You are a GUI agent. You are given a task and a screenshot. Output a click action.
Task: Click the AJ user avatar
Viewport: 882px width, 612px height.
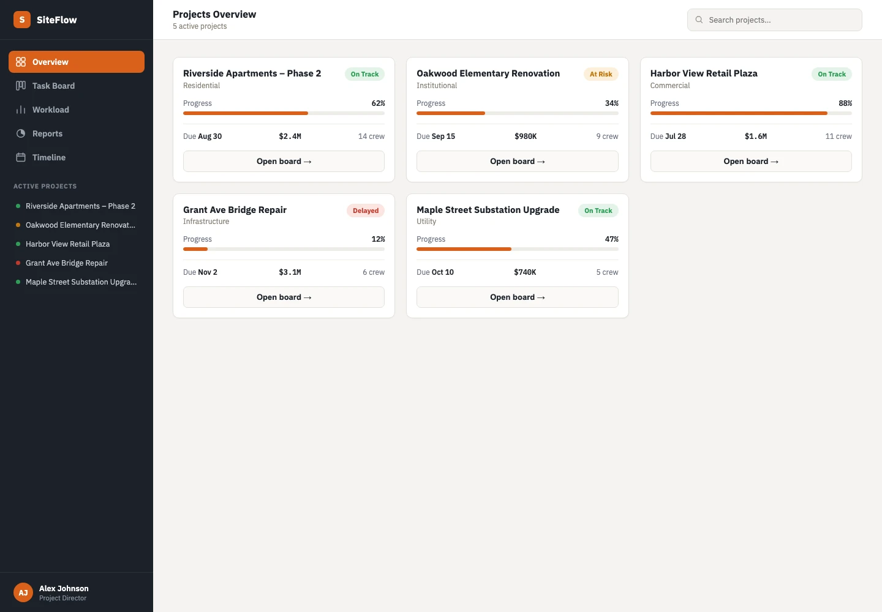click(23, 592)
